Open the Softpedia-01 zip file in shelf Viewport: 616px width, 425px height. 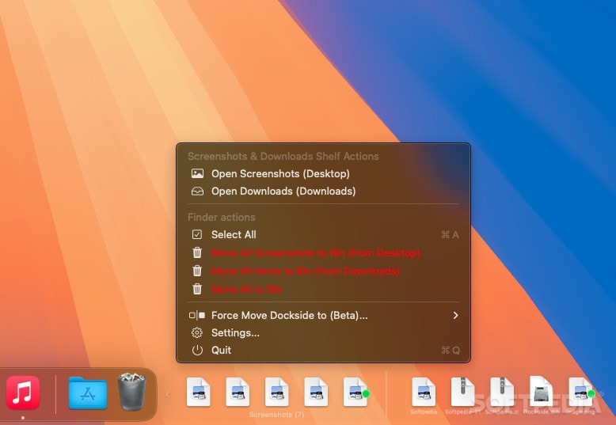[x=462, y=392]
